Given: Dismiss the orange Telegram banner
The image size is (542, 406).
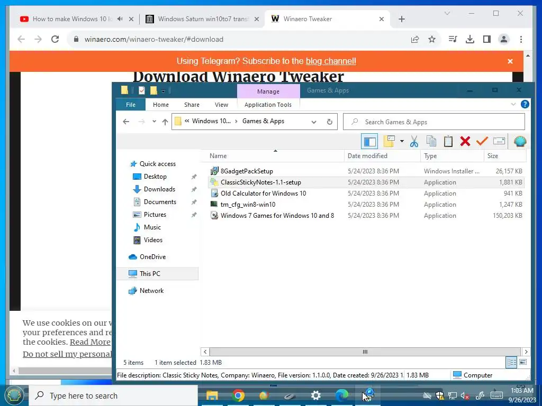Looking at the screenshot, I should click(x=510, y=61).
